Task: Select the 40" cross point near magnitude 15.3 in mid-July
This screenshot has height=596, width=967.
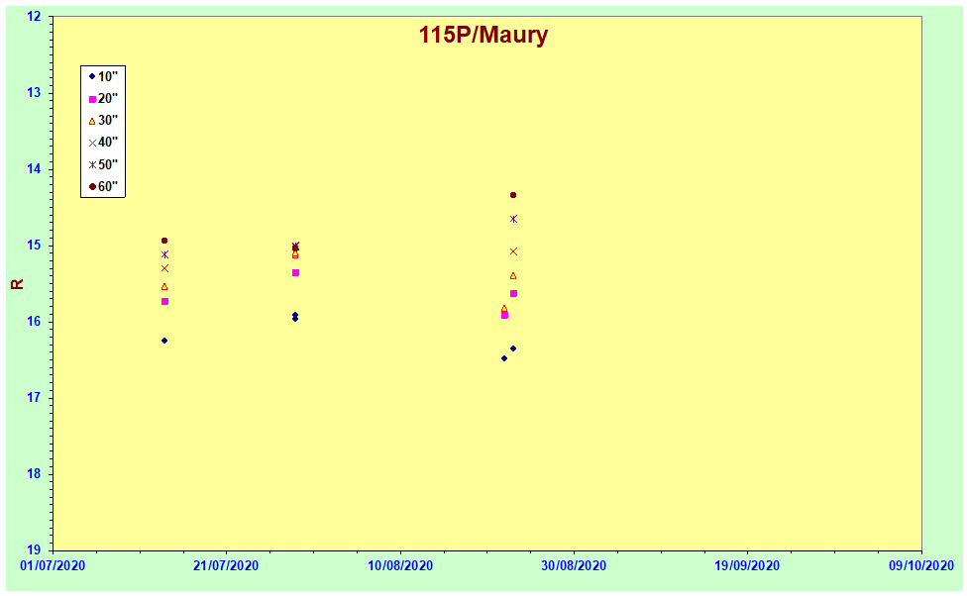Action: click(x=164, y=268)
